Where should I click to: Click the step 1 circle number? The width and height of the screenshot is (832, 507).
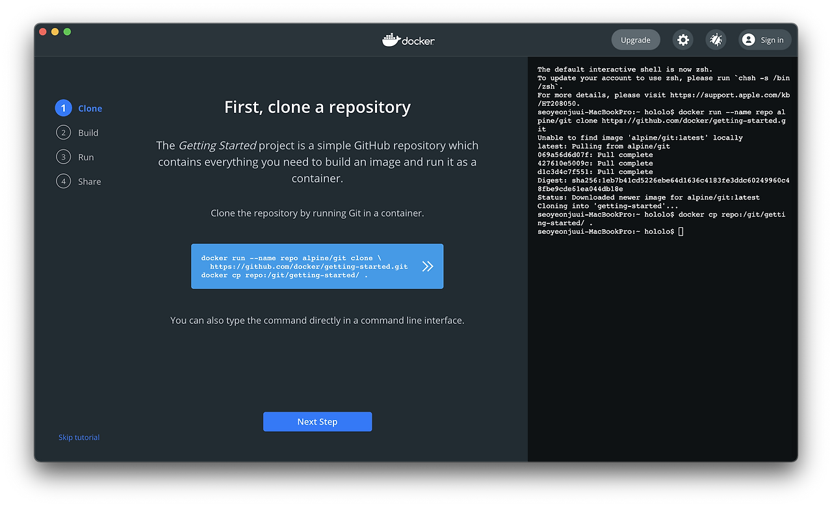(63, 108)
